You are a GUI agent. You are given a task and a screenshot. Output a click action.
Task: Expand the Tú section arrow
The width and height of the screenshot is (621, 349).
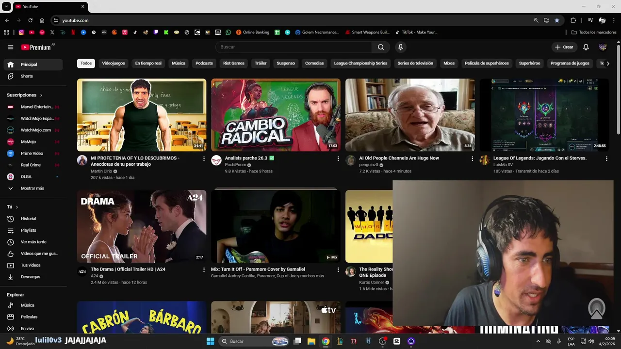17,207
